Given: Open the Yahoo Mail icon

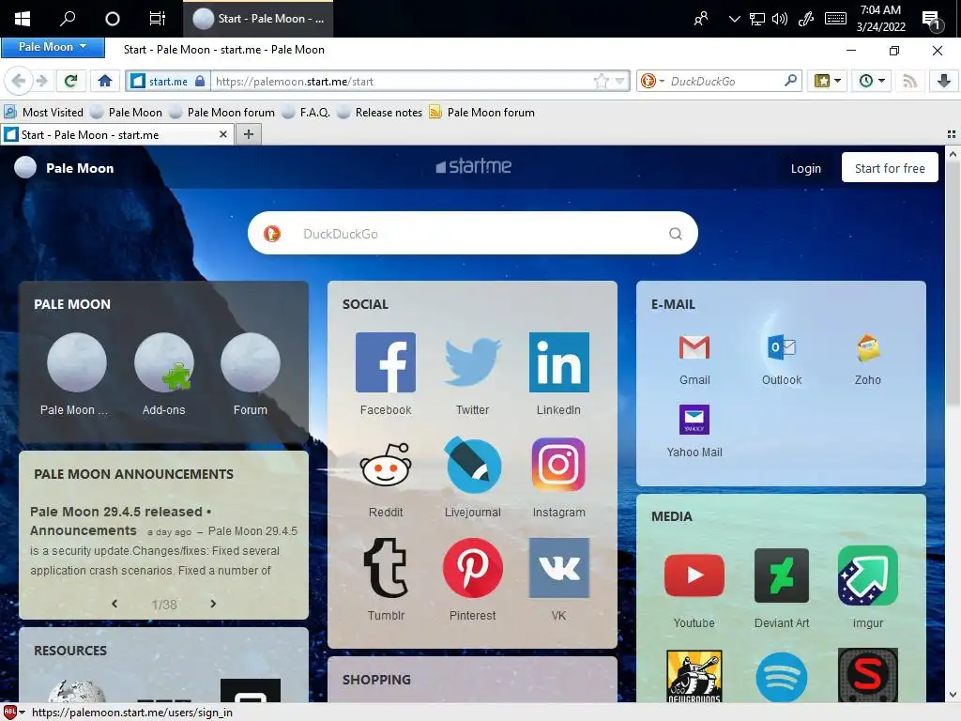Looking at the screenshot, I should point(694,420).
